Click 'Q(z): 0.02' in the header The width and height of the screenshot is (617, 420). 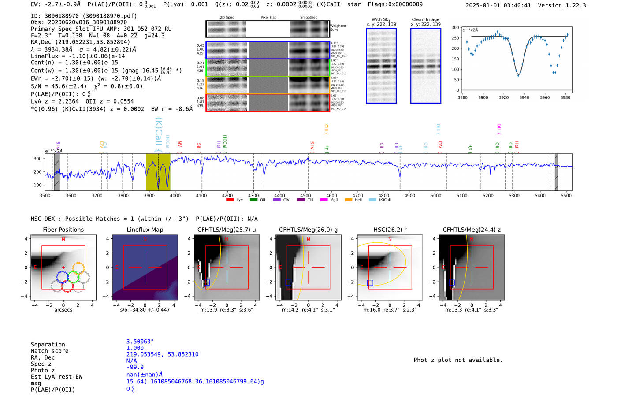point(231,4)
